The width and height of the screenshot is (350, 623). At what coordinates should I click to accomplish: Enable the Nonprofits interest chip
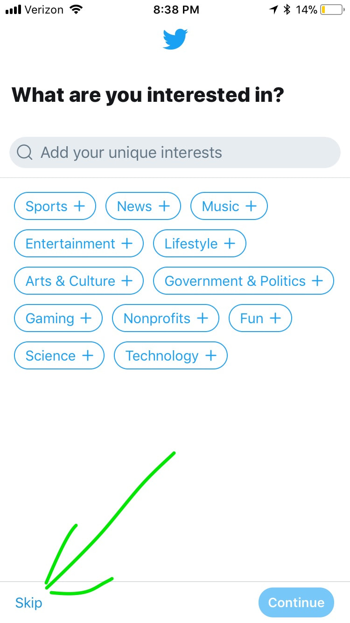pos(166,318)
